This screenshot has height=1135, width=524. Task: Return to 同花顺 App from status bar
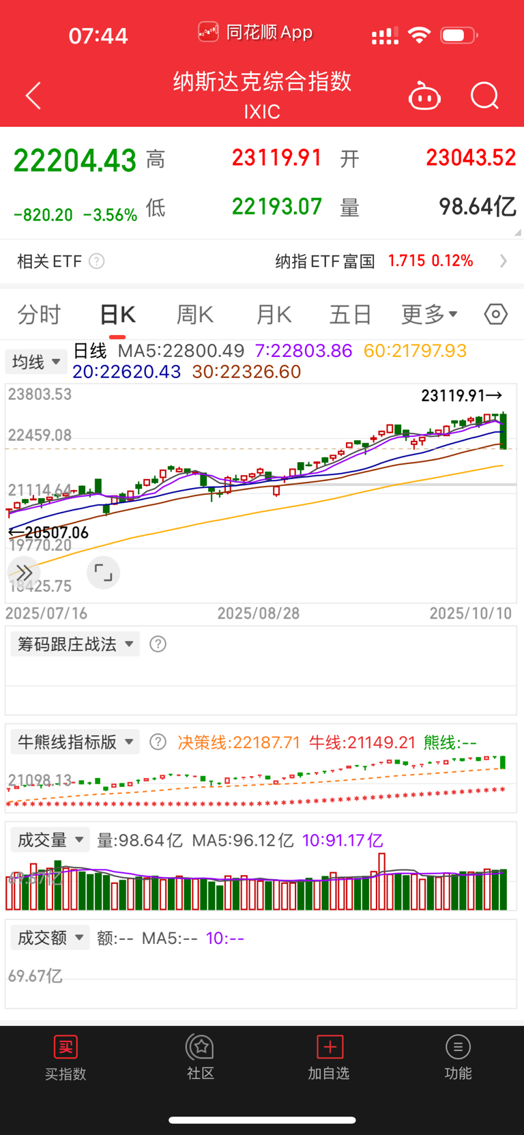255,32
